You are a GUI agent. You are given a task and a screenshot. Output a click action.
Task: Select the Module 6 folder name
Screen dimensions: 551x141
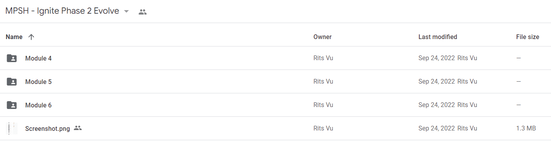pos(38,105)
